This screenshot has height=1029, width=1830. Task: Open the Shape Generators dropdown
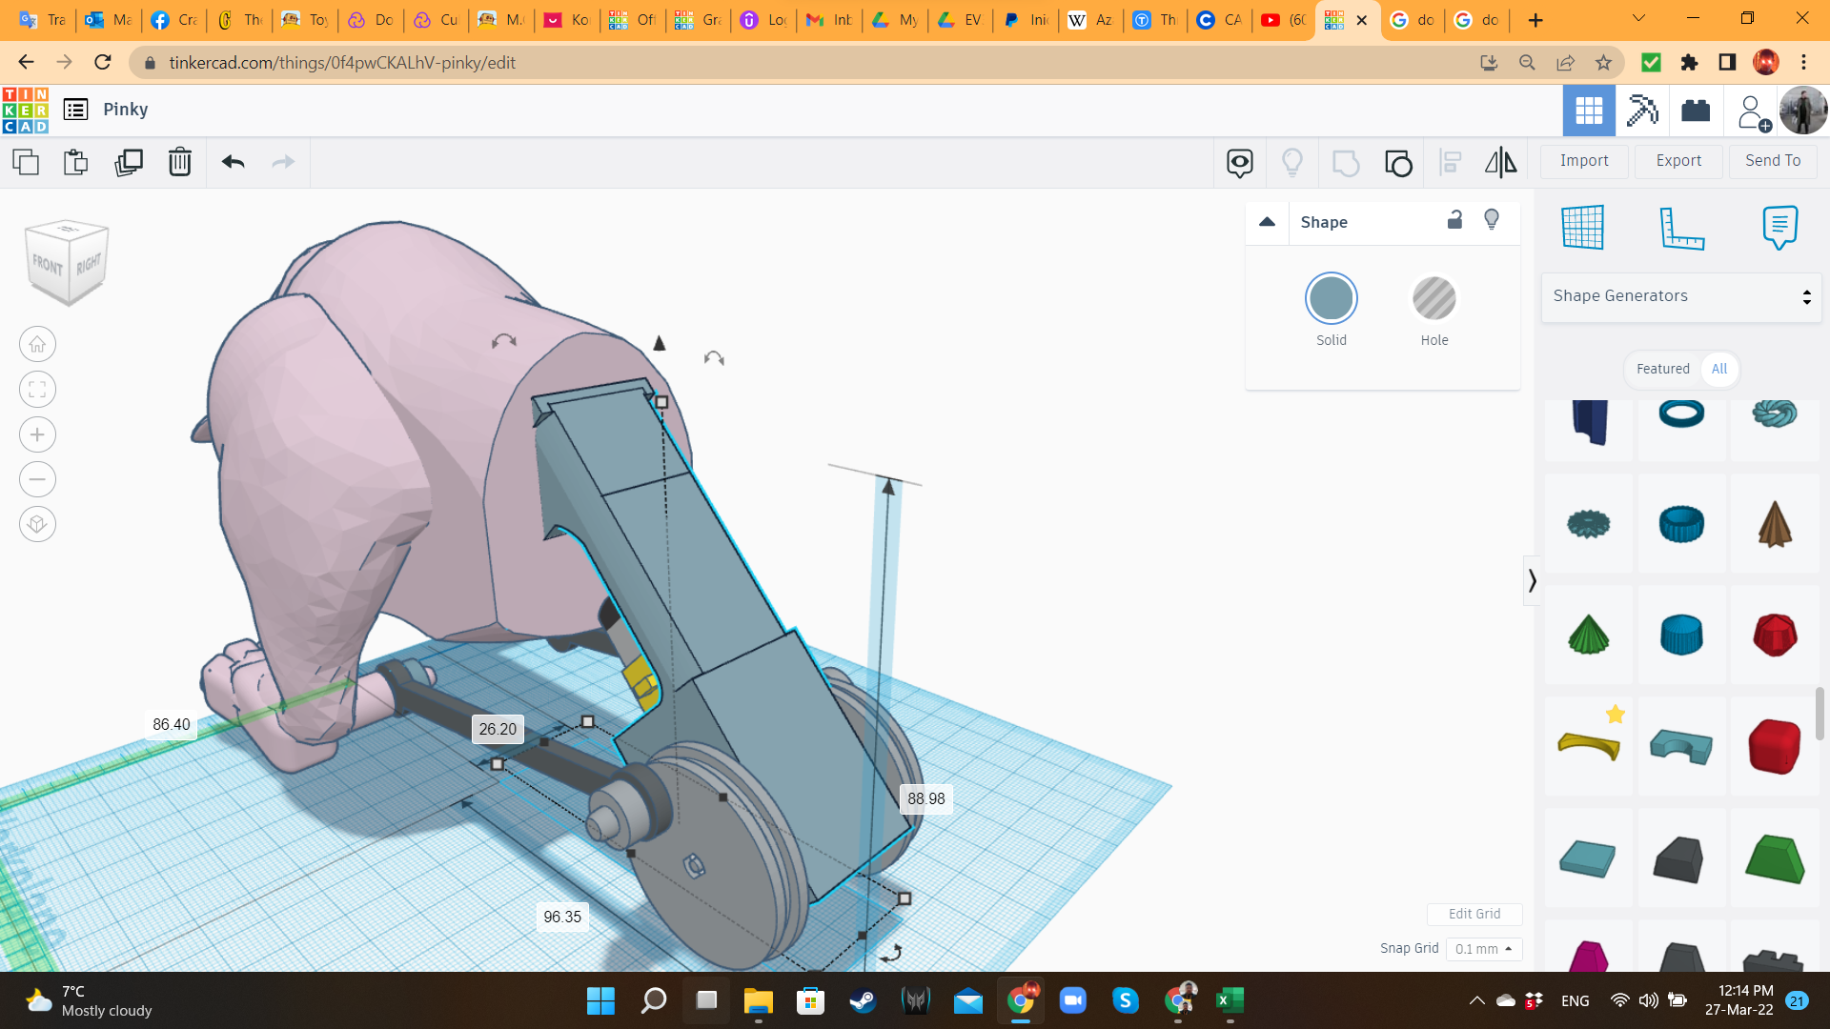(1681, 296)
